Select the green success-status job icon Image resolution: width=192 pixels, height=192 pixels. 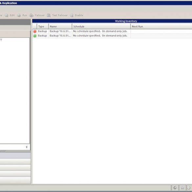pyautogui.click(x=35, y=36)
